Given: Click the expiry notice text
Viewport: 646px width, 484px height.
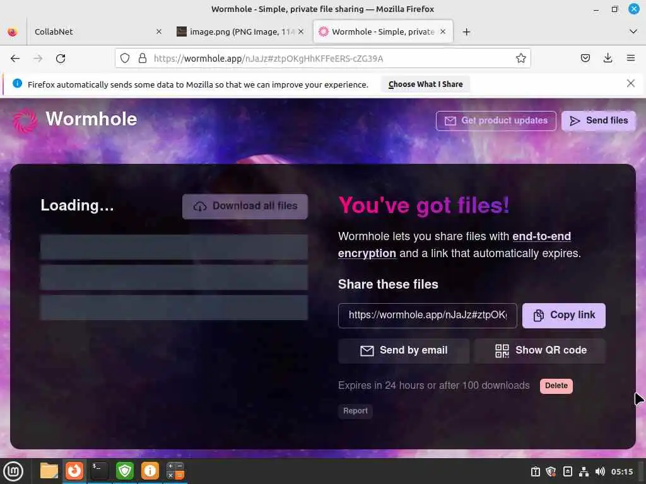Looking at the screenshot, I should (434, 386).
